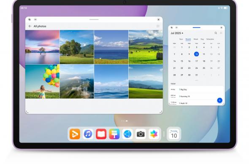Search events in the calendar

(x=216, y=33)
